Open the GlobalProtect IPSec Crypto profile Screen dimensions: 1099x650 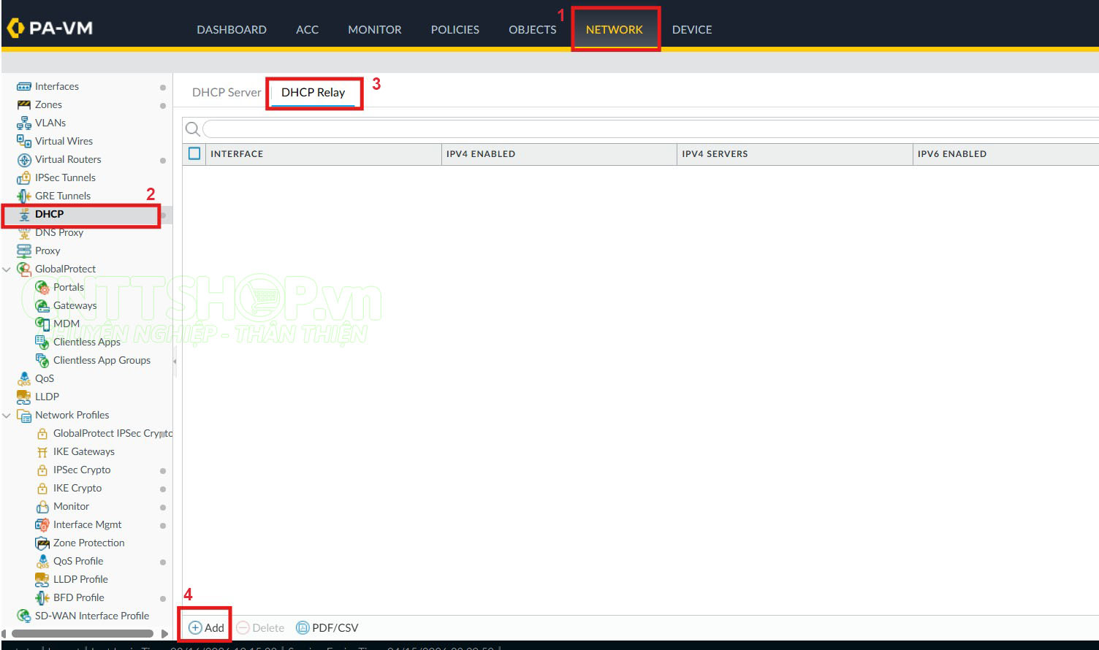click(113, 433)
